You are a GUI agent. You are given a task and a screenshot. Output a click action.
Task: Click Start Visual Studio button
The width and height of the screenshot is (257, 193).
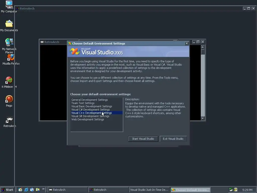[143, 139]
